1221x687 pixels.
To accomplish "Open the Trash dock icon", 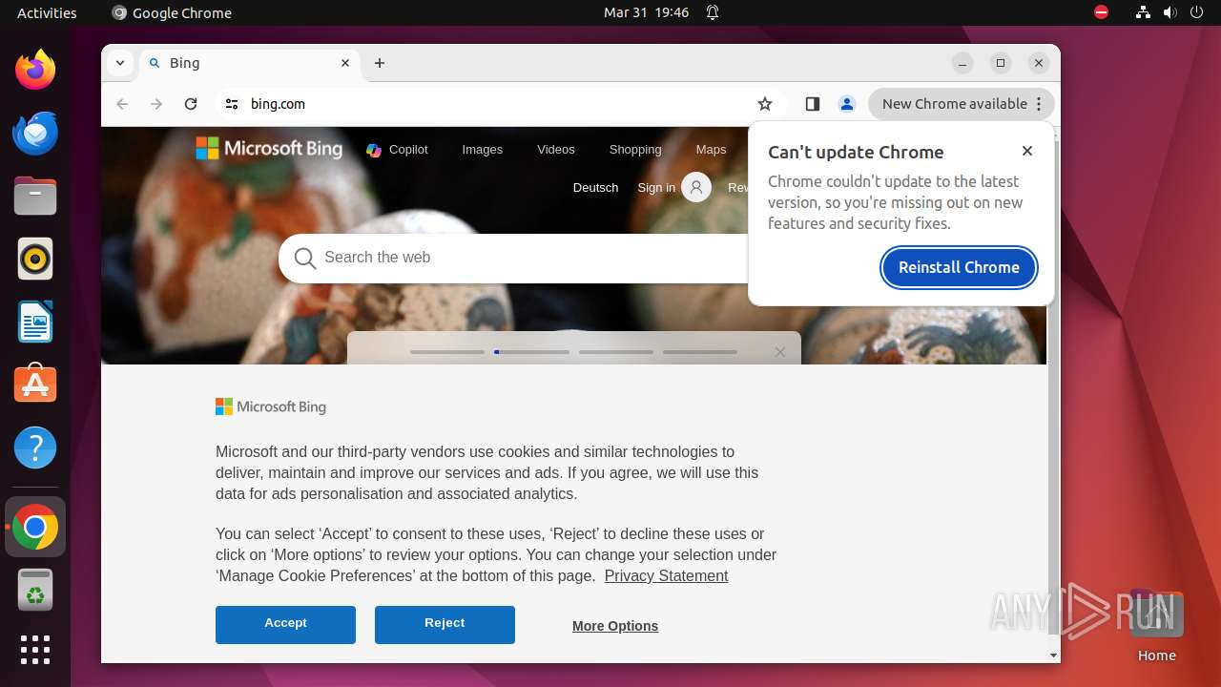I will tap(35, 590).
